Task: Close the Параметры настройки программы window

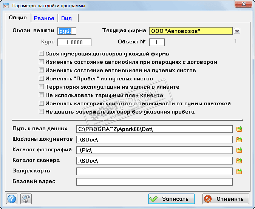Action: tap(243, 4)
